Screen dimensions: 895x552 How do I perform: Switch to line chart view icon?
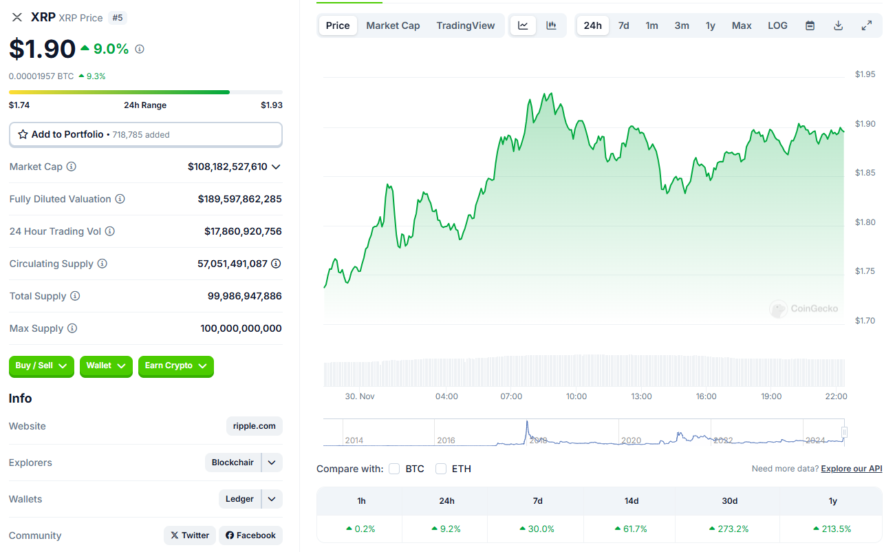coord(523,25)
